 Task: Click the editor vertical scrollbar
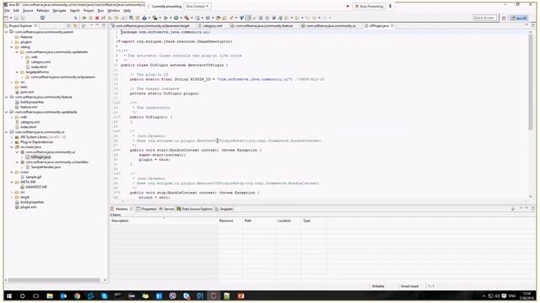coord(531,82)
